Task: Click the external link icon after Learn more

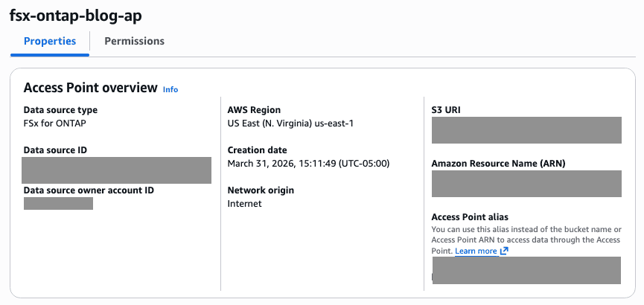Action: coord(504,251)
